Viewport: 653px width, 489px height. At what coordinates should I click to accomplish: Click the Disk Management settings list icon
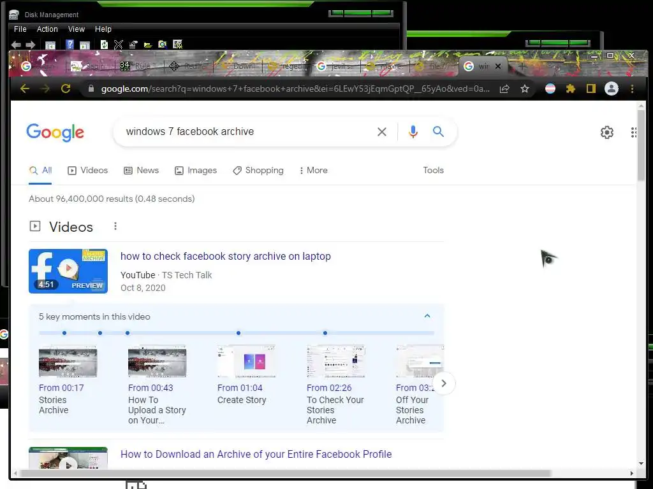(178, 45)
